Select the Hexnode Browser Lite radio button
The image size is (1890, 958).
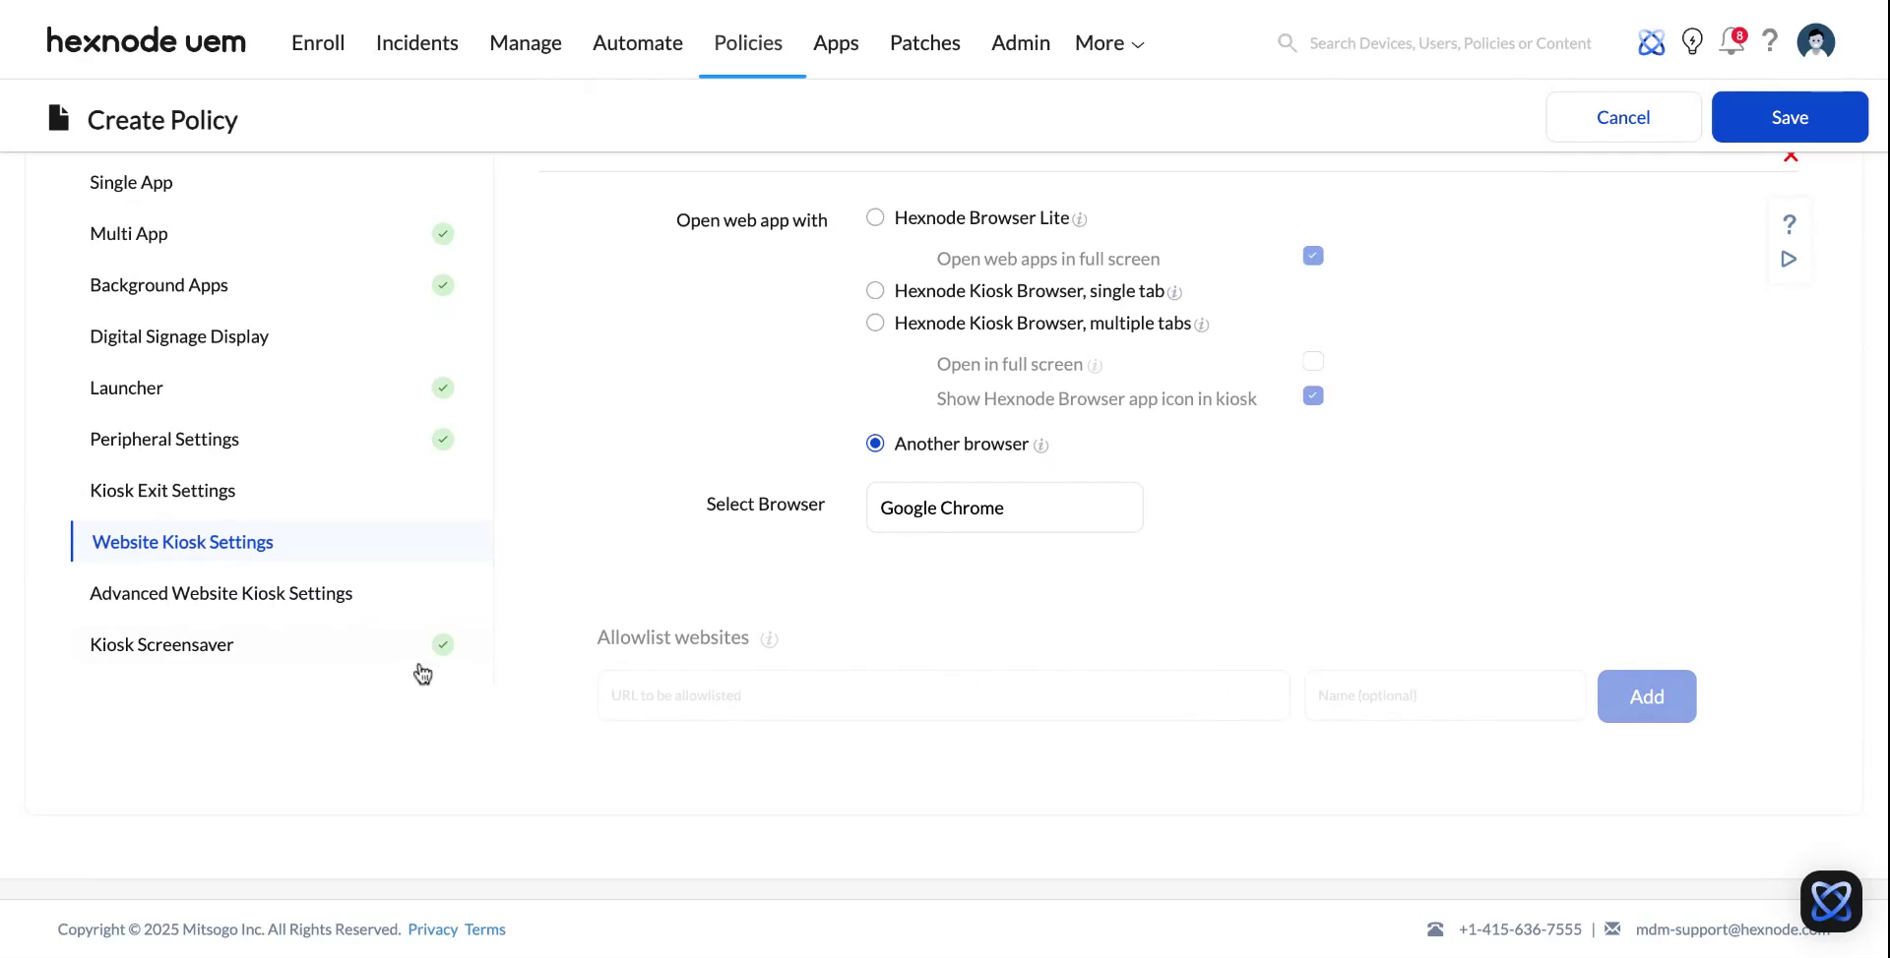pyautogui.click(x=875, y=217)
